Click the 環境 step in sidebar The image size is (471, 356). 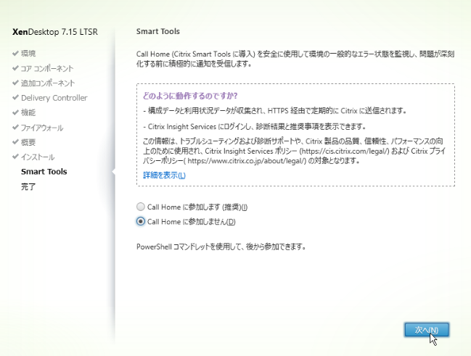28,54
